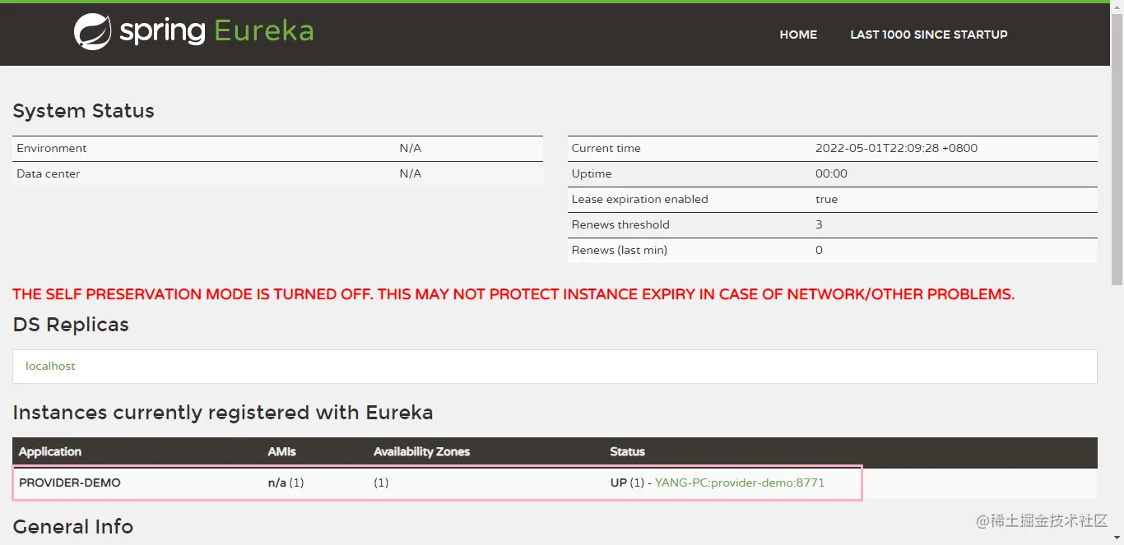Click Instances currently registered heading
The width and height of the screenshot is (1124, 545).
(223, 413)
